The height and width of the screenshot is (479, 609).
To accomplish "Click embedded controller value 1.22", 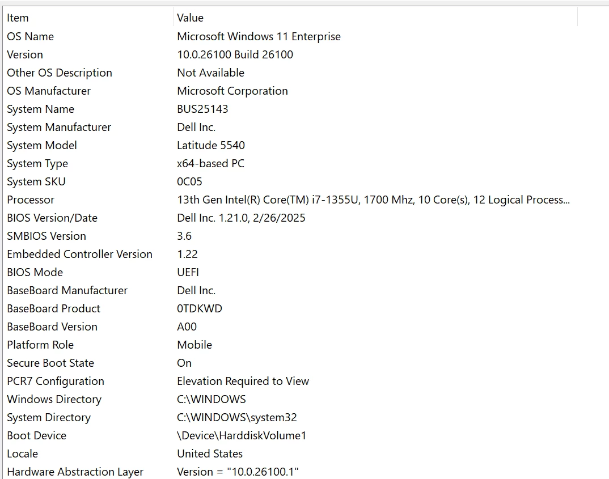I will click(x=187, y=254).
